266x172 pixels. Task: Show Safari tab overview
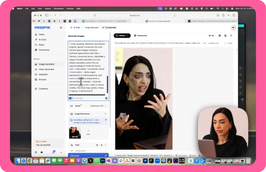click(234, 15)
